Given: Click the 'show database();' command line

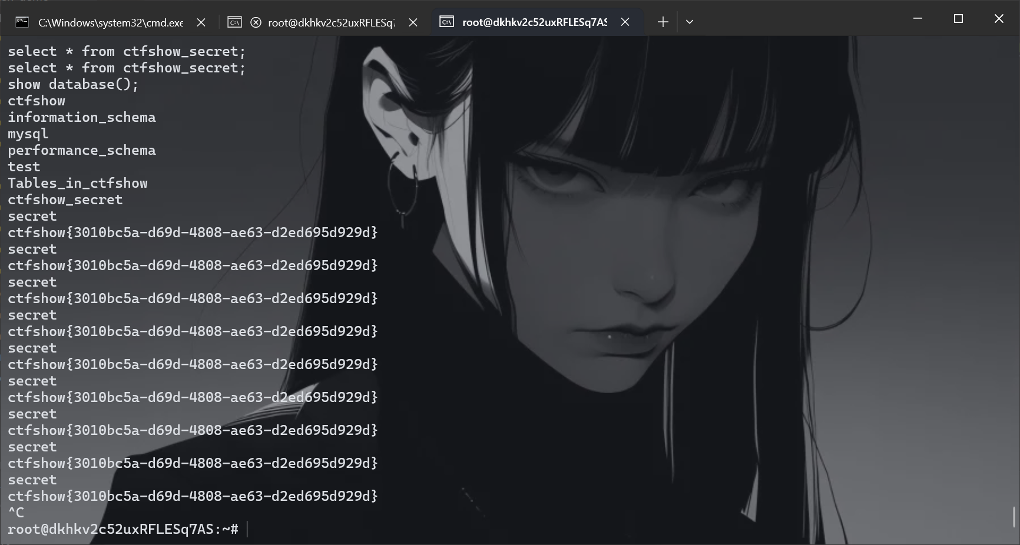Looking at the screenshot, I should point(73,84).
